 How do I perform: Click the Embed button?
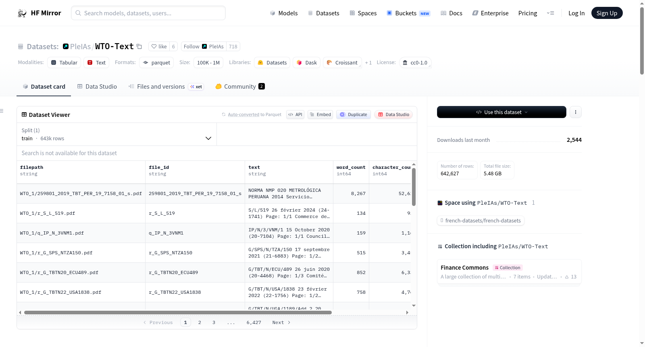(x=320, y=114)
